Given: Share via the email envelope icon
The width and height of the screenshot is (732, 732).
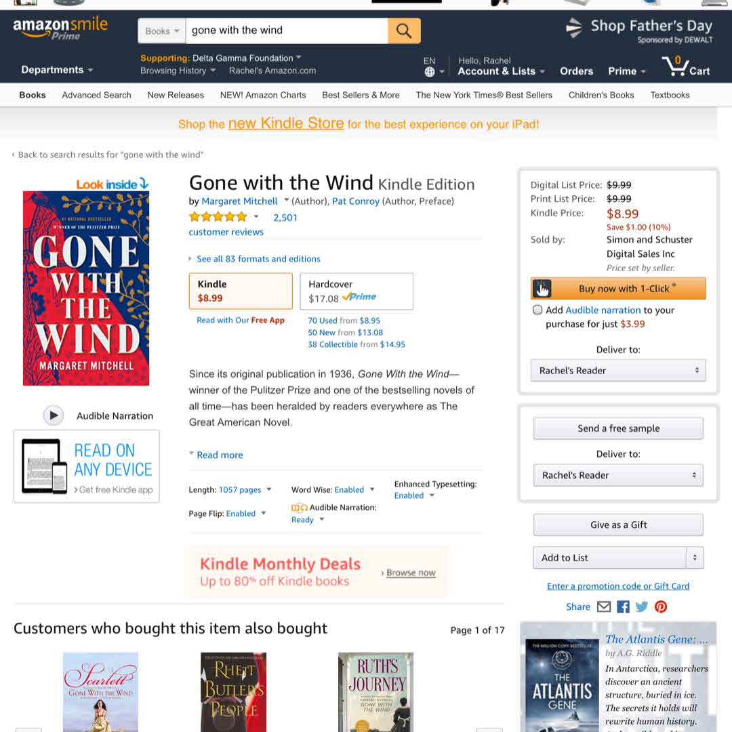Looking at the screenshot, I should pos(604,607).
